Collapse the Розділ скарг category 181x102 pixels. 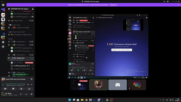pyautogui.click(x=15, y=25)
